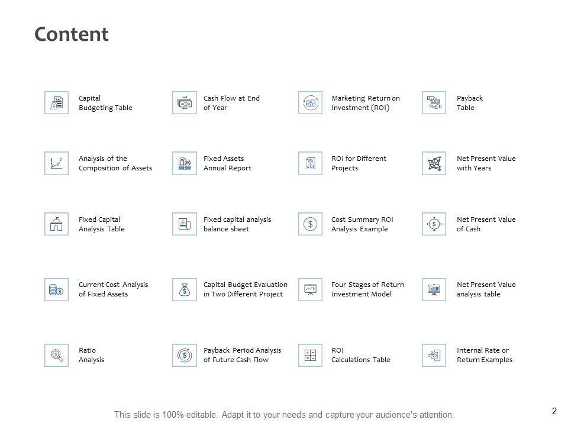Select the Fixed Capital Analysis Table icon

57,224
